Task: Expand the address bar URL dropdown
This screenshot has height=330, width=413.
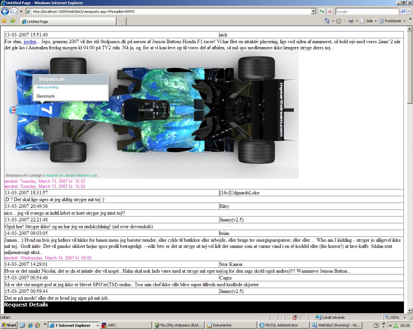Action: pyautogui.click(x=313, y=12)
